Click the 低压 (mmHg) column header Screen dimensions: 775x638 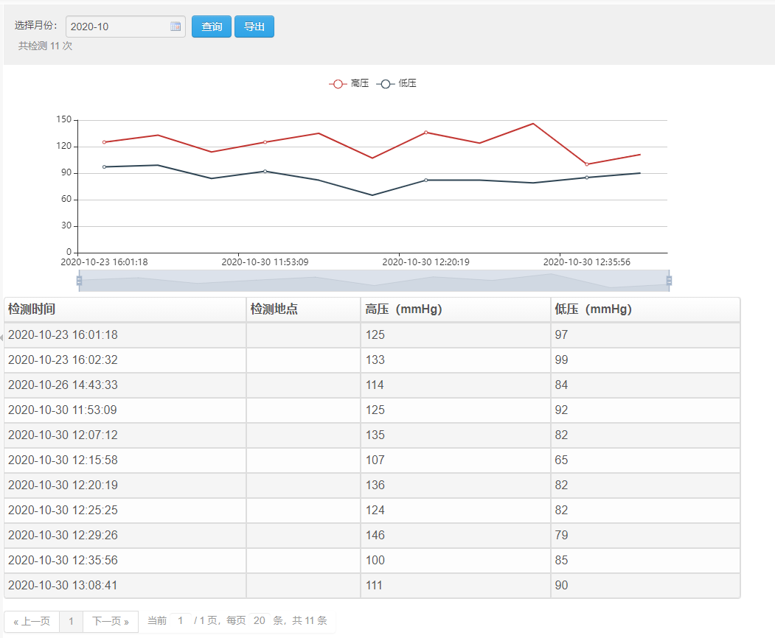(645, 309)
